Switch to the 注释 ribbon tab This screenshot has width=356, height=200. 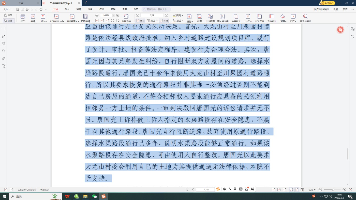tap(101, 9)
